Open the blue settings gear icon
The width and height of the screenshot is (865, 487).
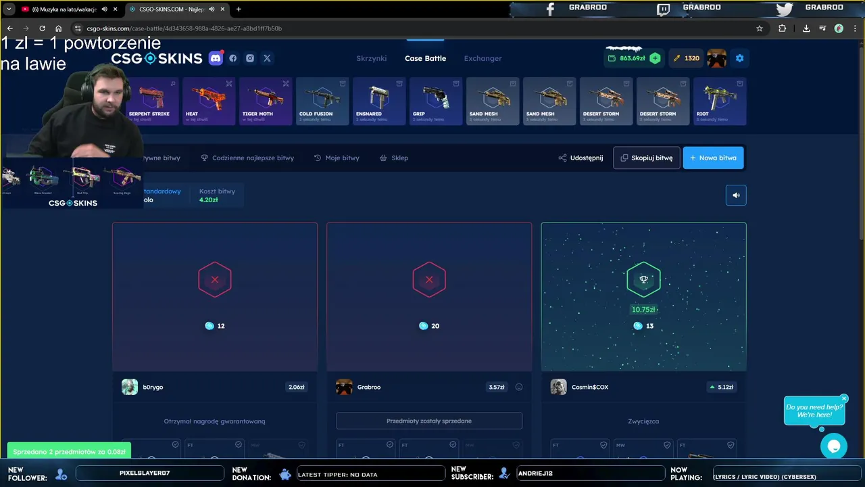739,58
